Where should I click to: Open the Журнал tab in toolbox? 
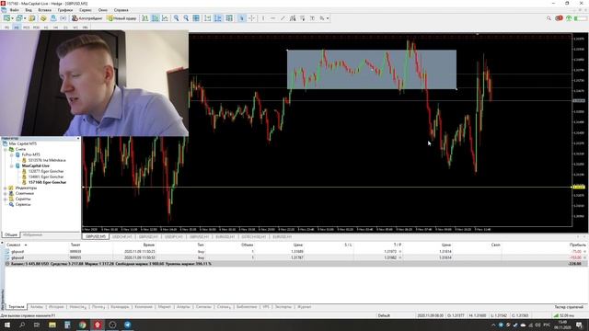click(304, 307)
